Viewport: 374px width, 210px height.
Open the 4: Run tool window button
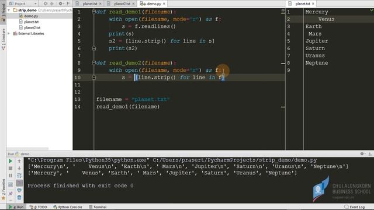click(x=17, y=207)
